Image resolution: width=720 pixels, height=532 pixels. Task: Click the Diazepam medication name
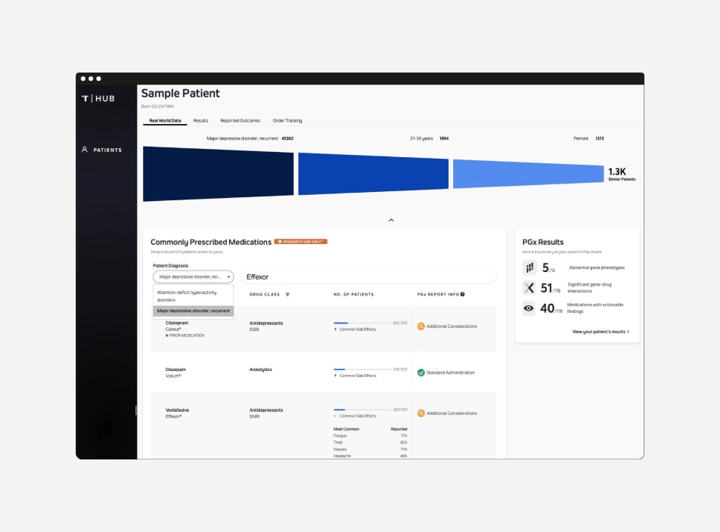pos(176,370)
